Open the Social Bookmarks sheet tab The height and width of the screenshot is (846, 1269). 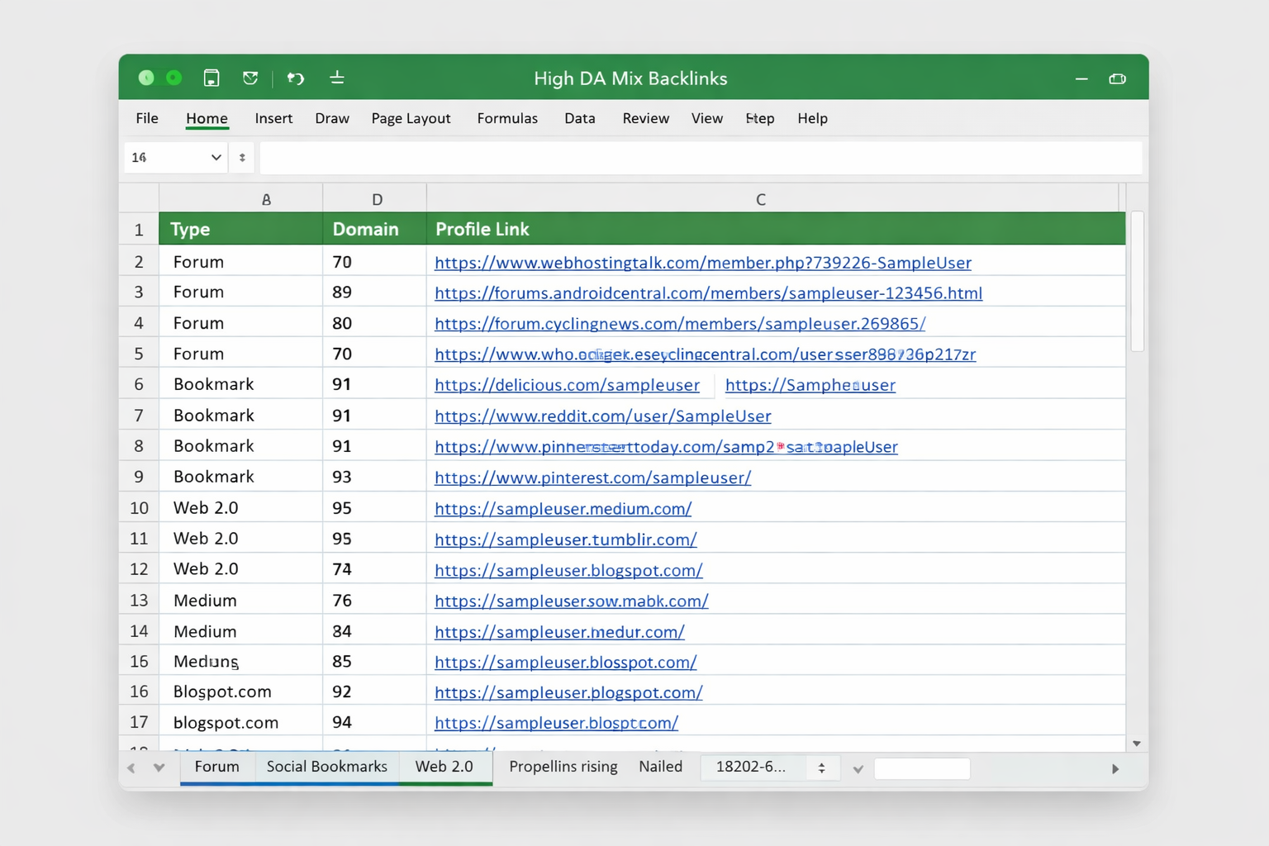click(326, 767)
